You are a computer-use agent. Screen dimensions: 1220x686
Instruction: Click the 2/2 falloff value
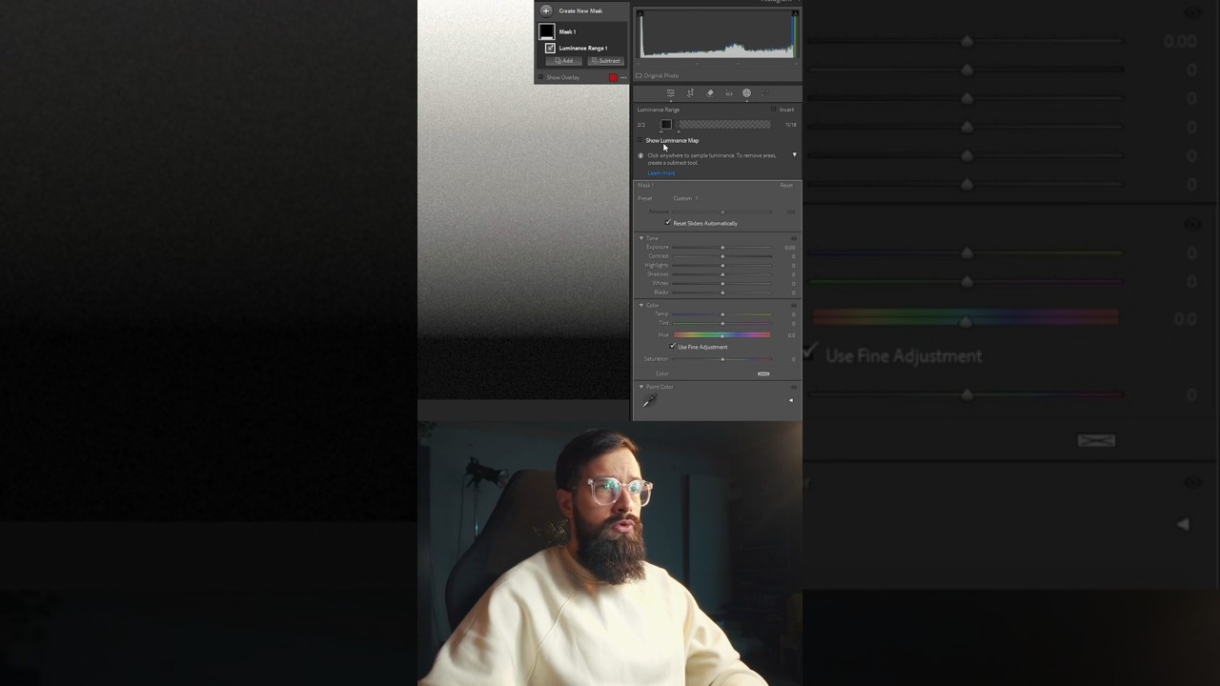641,125
